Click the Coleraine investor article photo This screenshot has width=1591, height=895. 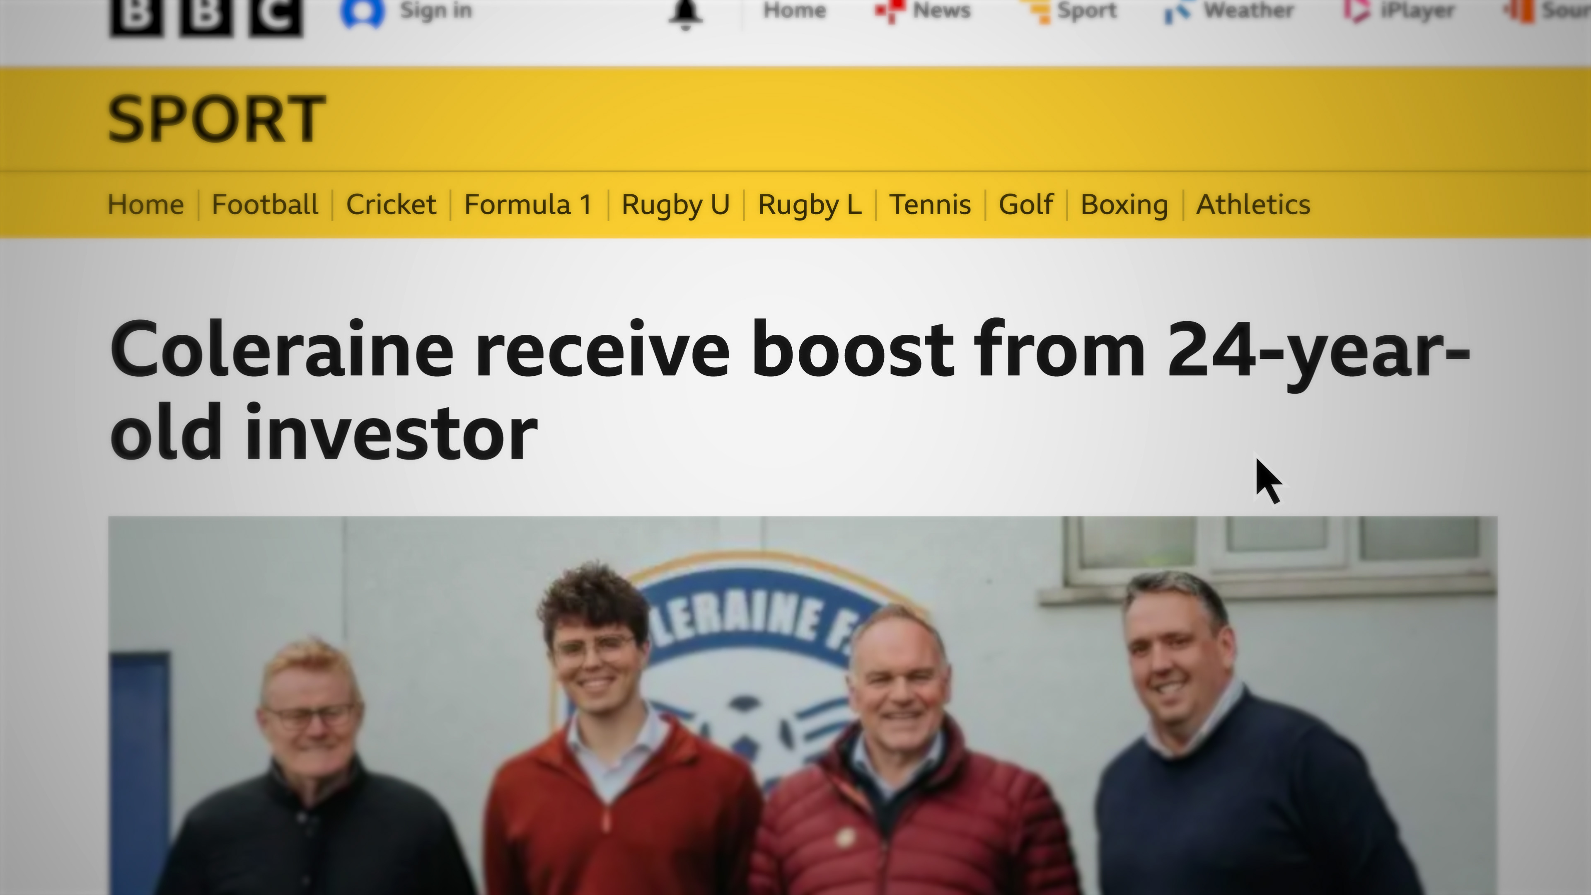point(802,705)
